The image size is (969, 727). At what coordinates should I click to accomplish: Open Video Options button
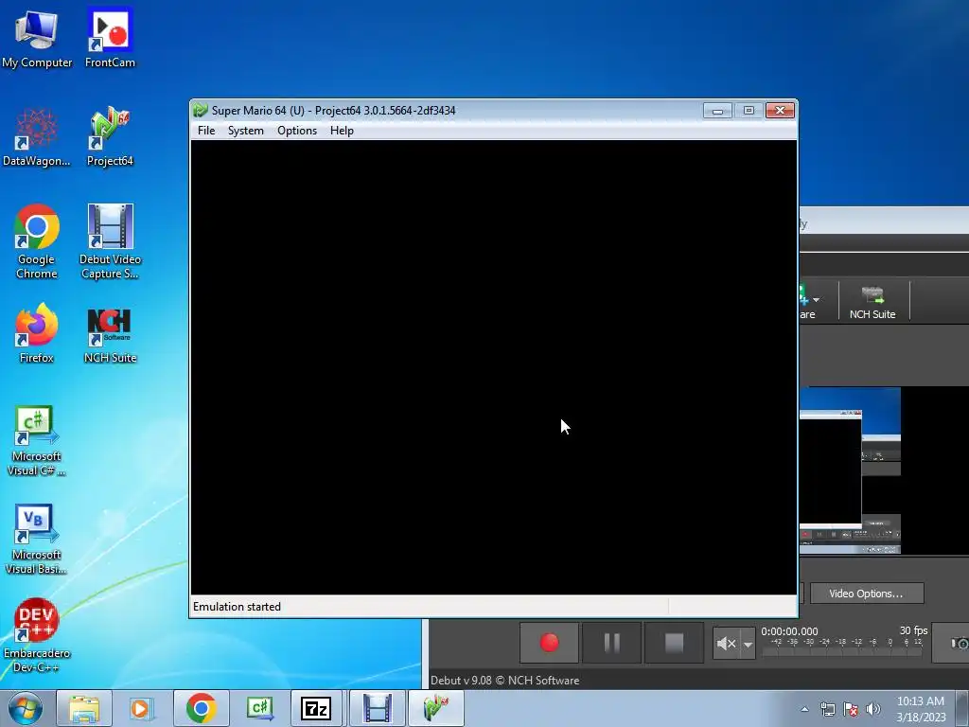(x=867, y=594)
